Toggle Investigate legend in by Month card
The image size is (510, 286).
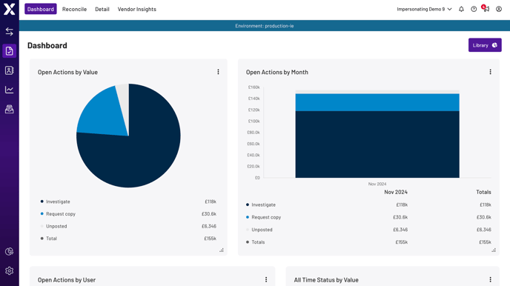261,204
